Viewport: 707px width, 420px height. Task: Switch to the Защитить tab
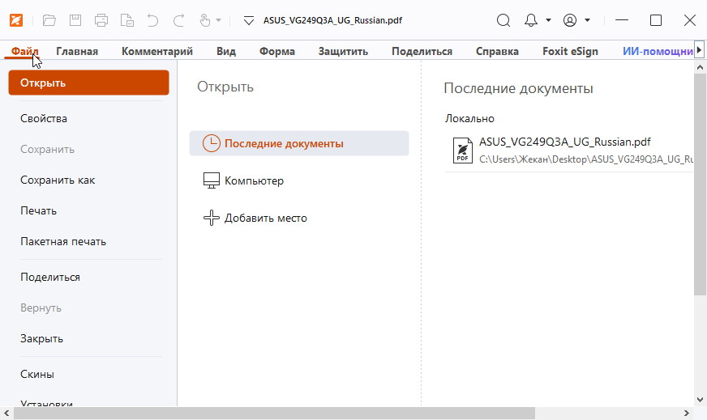tap(343, 51)
